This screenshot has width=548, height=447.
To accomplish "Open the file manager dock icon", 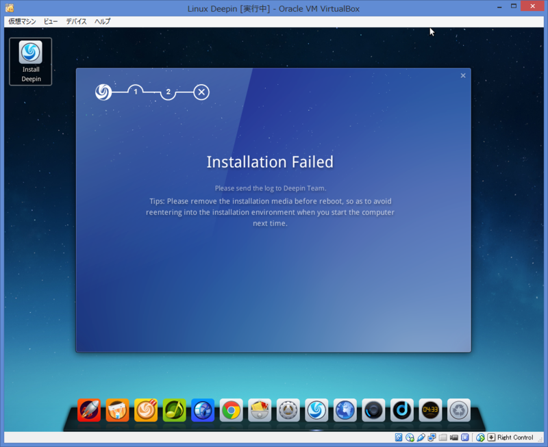I will pos(260,410).
